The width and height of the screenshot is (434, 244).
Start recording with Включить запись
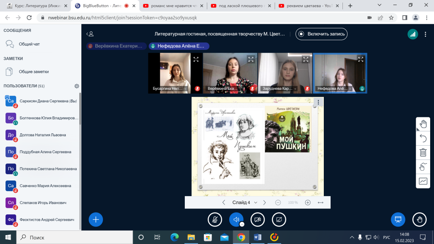(321, 34)
